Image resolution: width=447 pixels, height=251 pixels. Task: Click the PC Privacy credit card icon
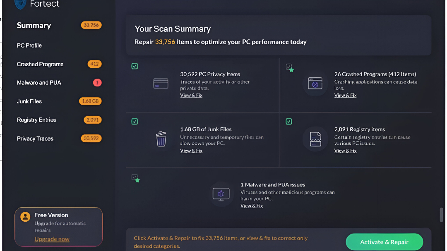coord(161,84)
